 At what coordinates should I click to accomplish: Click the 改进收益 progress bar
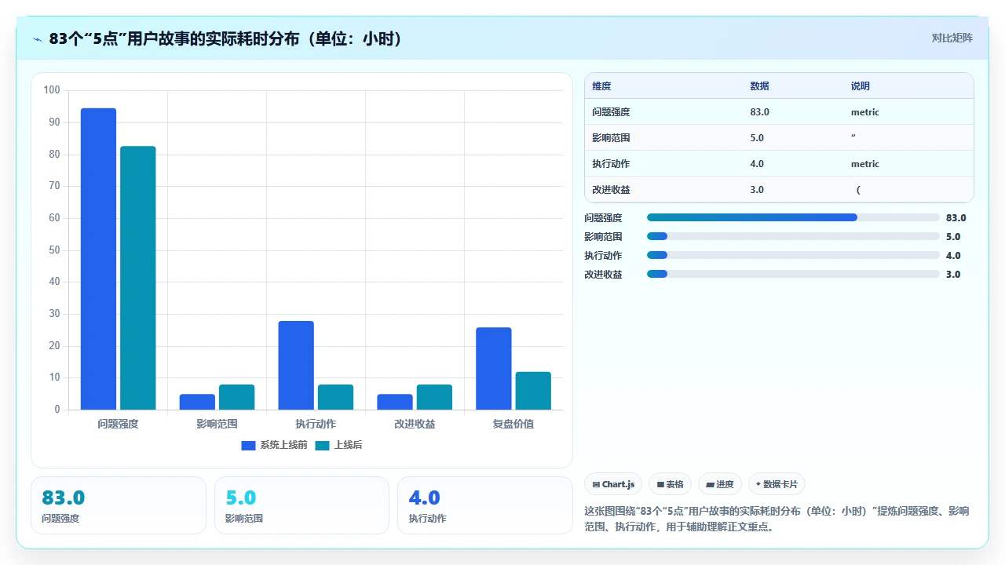click(x=793, y=274)
